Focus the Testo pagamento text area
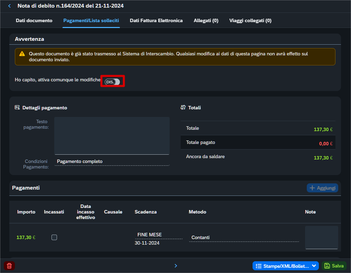Viewport: 351px width, 273px height. [x=112, y=136]
